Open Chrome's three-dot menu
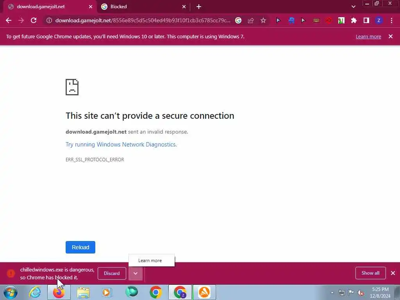The image size is (400, 300). (x=391, y=20)
